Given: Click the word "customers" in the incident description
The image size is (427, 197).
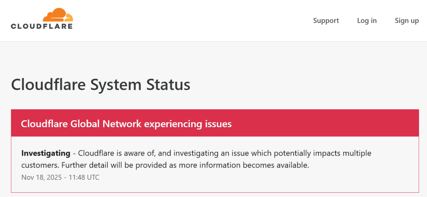Looking at the screenshot, I should (x=39, y=165).
